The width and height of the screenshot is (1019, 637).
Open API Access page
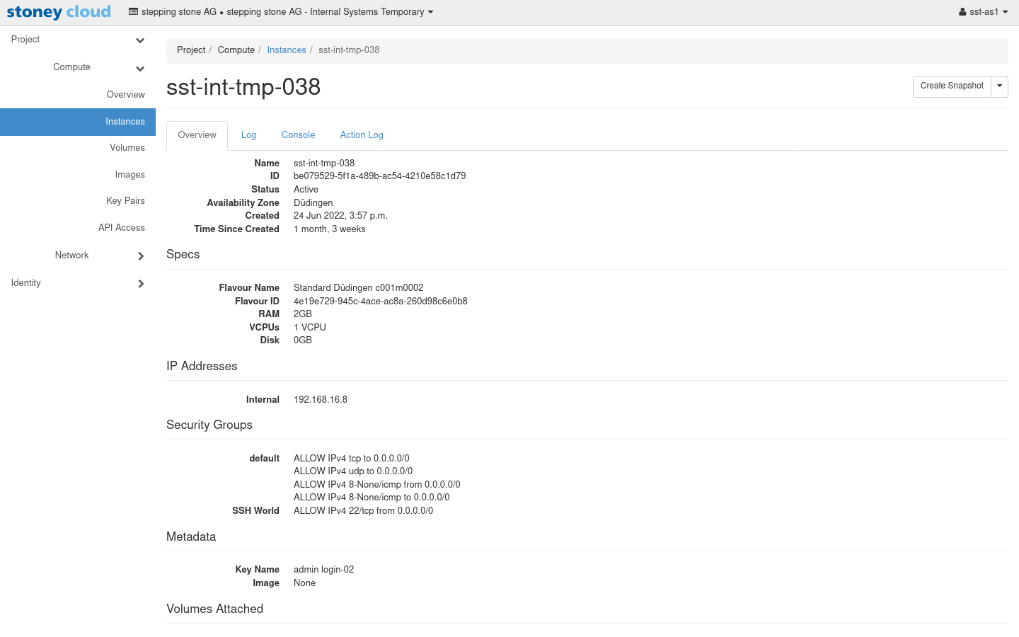121,228
